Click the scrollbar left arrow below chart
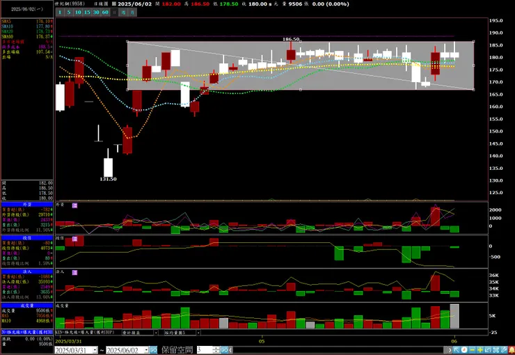The height and width of the screenshot is (355, 515). [x=231, y=350]
